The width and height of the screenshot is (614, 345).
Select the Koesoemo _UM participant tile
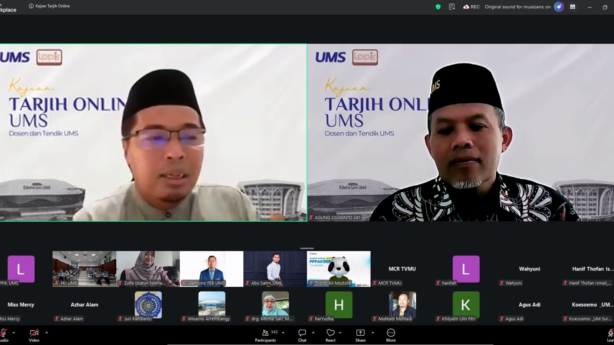(x=588, y=305)
